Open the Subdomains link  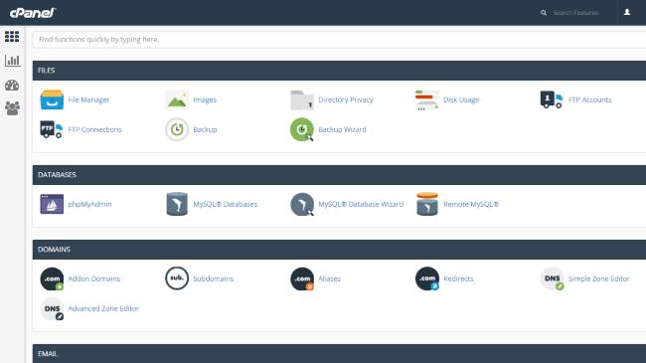(x=214, y=278)
